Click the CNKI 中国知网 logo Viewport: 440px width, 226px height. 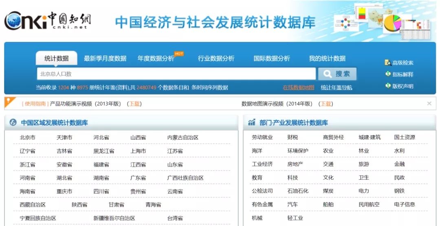48,20
